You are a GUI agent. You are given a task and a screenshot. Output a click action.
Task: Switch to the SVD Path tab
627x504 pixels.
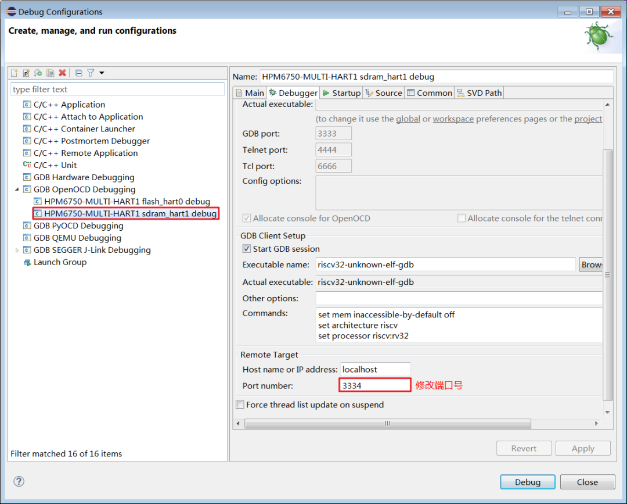coord(479,93)
